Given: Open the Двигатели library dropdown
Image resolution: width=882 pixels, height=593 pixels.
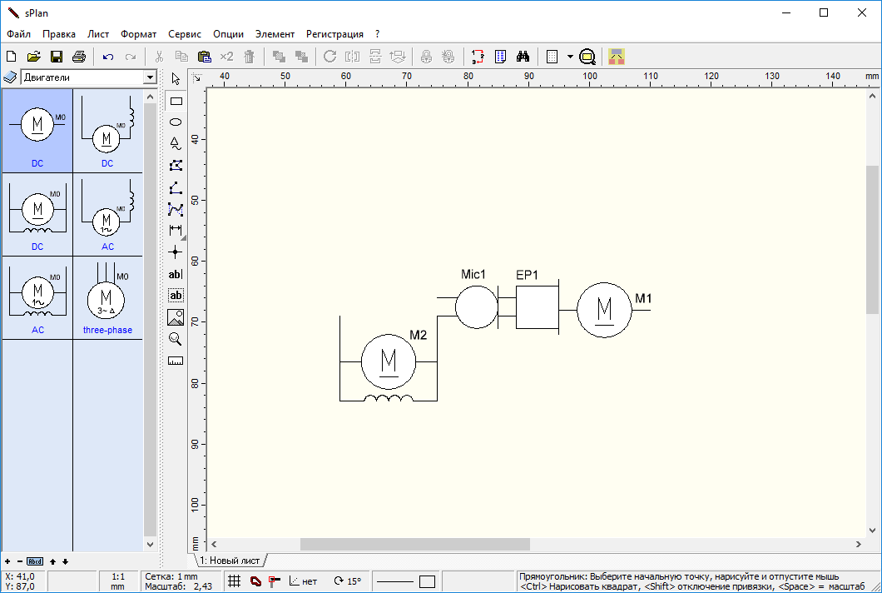Looking at the screenshot, I should 150,77.
